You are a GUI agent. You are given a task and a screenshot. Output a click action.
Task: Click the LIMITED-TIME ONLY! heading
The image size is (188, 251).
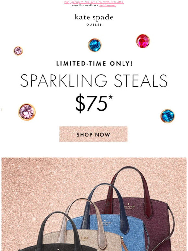94,63
